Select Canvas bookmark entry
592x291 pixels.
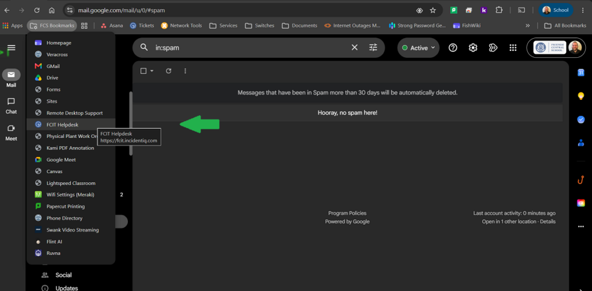(71, 171)
